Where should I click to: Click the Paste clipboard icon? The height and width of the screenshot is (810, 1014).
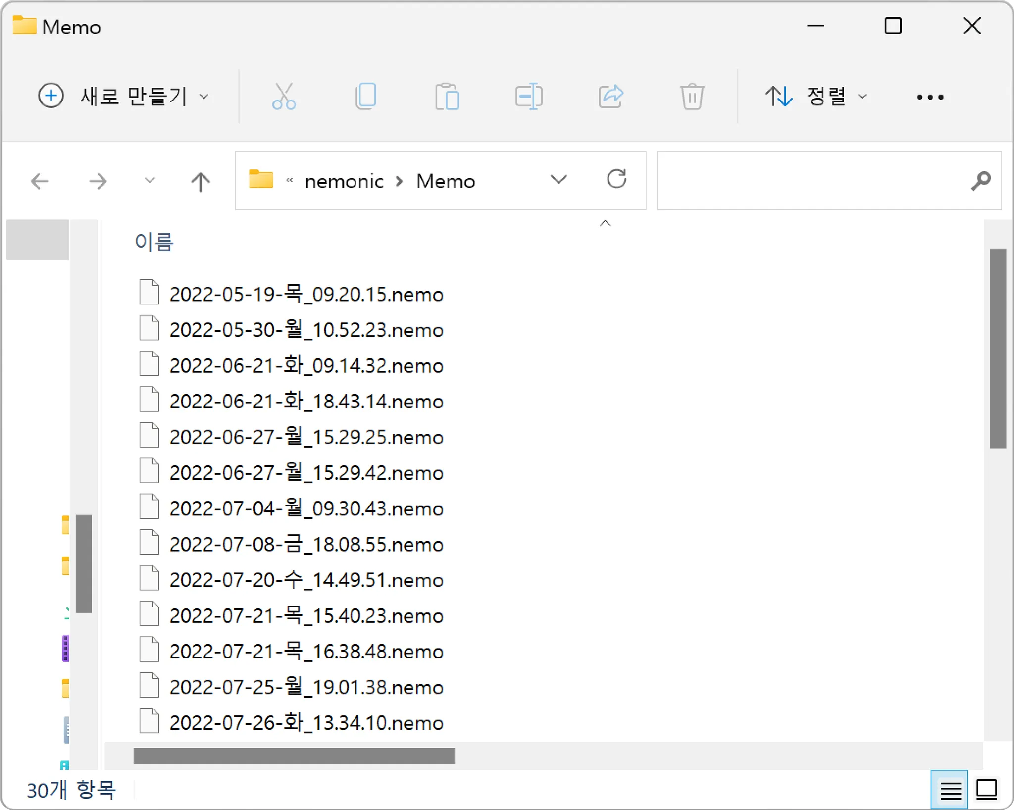click(447, 96)
